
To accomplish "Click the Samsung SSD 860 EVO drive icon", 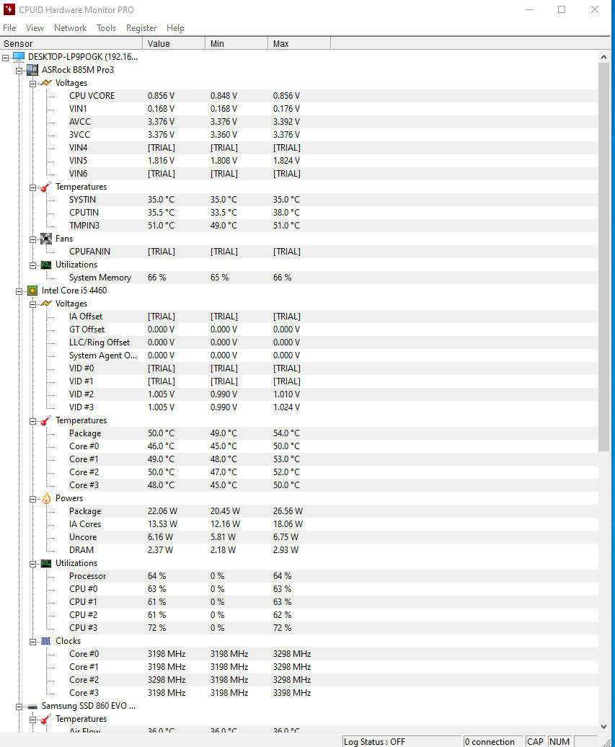I will click(x=32, y=707).
